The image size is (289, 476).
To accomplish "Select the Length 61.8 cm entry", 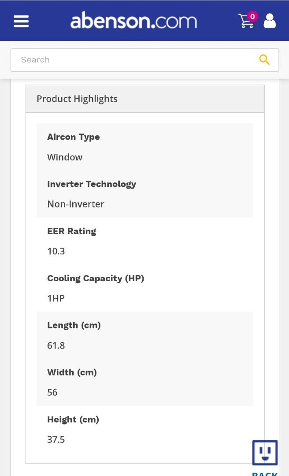I will point(56,345).
